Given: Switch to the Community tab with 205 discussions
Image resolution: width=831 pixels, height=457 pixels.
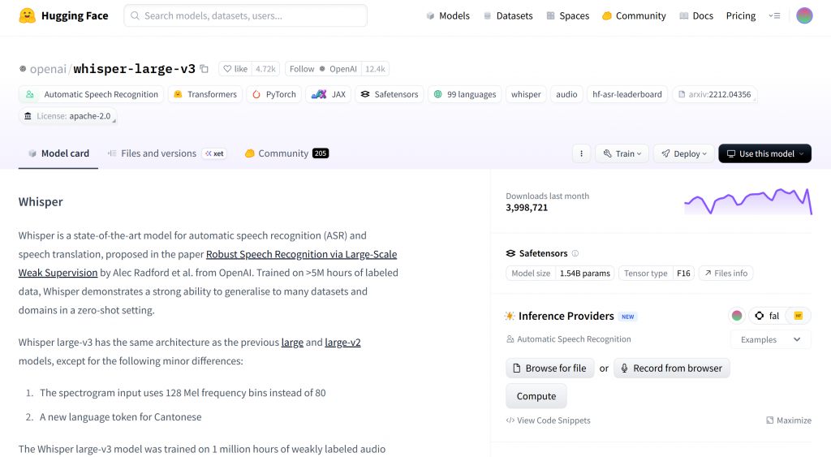Looking at the screenshot, I should click(x=286, y=153).
